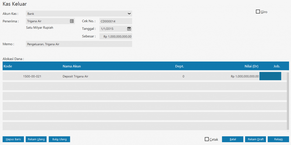
Task: Cancel with the Batal button
Action: tap(232, 139)
